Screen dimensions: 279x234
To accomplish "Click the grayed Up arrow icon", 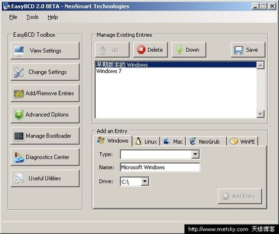I will pos(103,50).
